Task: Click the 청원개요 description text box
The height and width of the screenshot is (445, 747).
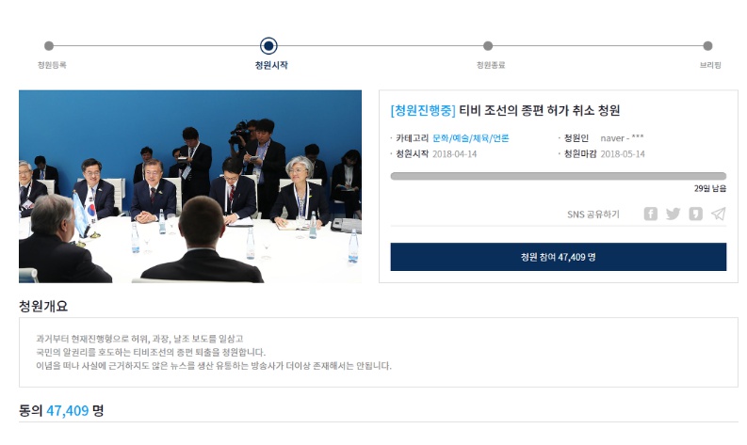Action: point(379,352)
